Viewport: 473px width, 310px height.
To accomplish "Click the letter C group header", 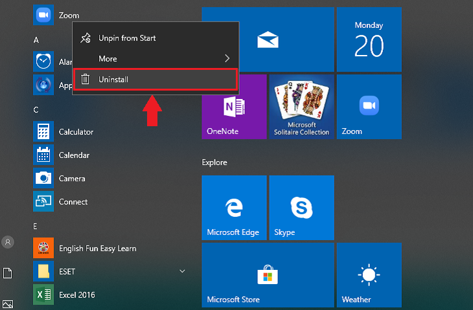I will [36, 109].
